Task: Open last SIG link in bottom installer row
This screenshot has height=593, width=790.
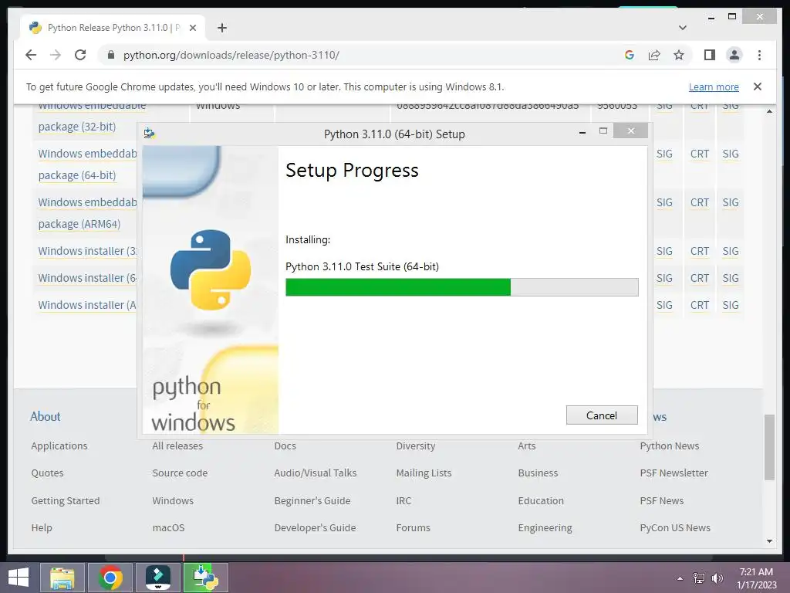Action: click(x=730, y=305)
